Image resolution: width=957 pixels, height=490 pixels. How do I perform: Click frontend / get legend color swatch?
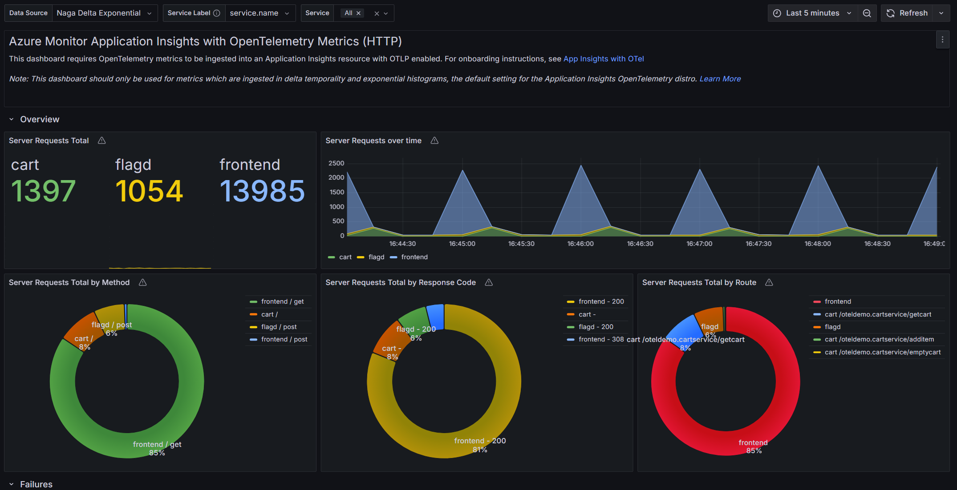(253, 301)
